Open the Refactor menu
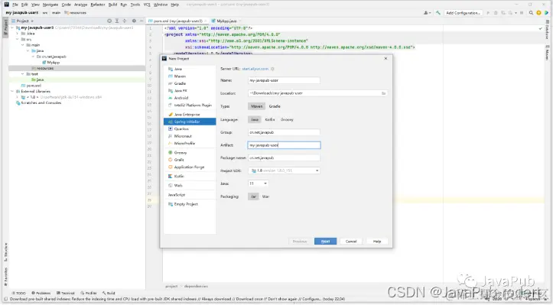553x305 pixels. point(98,5)
